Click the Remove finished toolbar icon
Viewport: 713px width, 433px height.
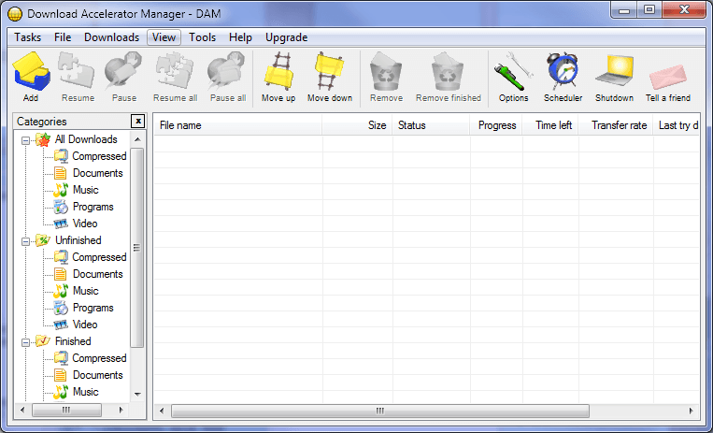coord(448,71)
